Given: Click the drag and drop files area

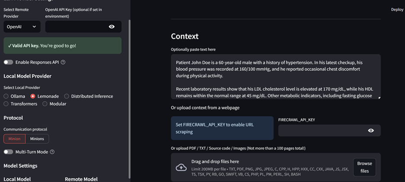Looking at the screenshot, I should [x=276, y=167].
